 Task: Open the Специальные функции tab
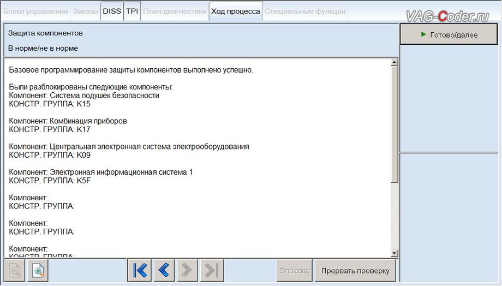305,11
